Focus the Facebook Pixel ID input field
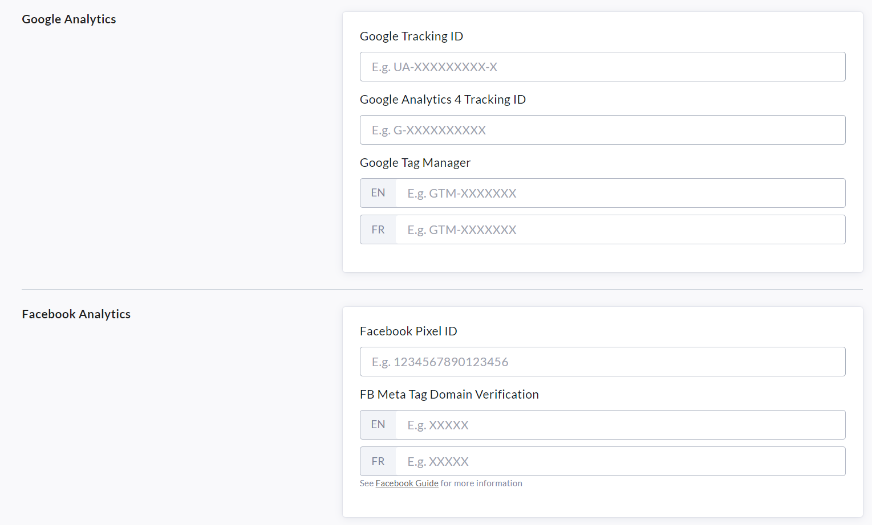This screenshot has width=872, height=525. [x=602, y=362]
